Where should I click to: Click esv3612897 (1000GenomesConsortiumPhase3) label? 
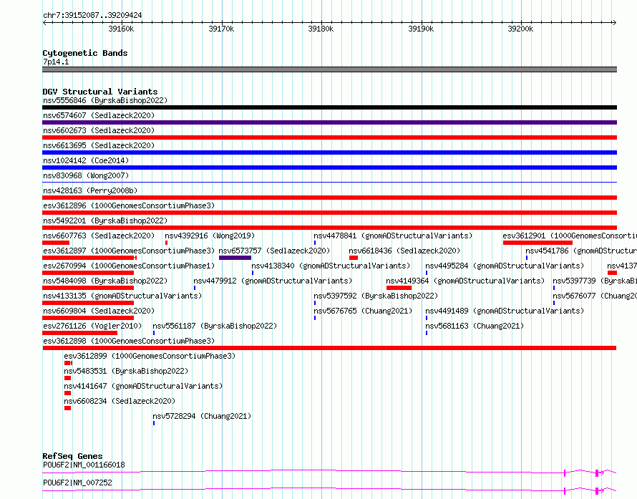coord(129,251)
